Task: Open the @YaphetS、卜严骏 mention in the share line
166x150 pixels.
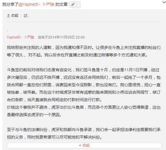Action: 36,4
